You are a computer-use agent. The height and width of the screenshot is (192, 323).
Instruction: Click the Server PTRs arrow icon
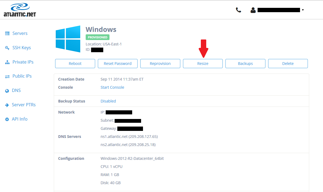coord(7,105)
